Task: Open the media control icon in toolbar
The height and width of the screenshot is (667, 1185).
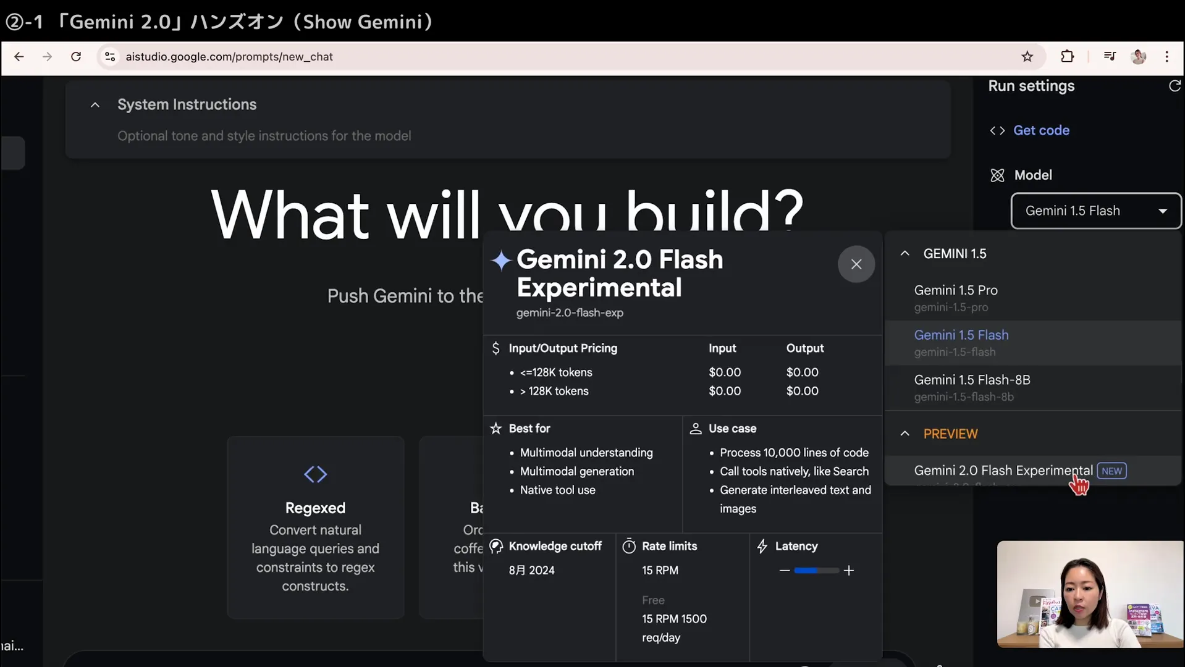Action: click(1110, 57)
